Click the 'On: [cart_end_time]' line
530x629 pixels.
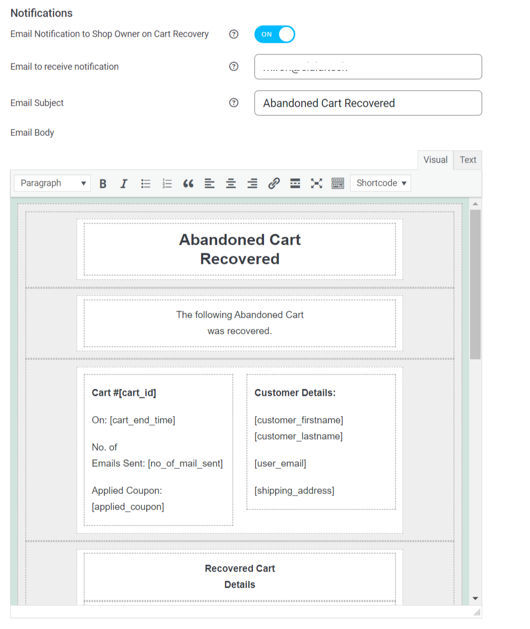(134, 420)
